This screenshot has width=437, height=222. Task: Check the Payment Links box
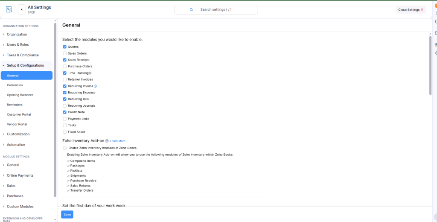[x=65, y=119]
